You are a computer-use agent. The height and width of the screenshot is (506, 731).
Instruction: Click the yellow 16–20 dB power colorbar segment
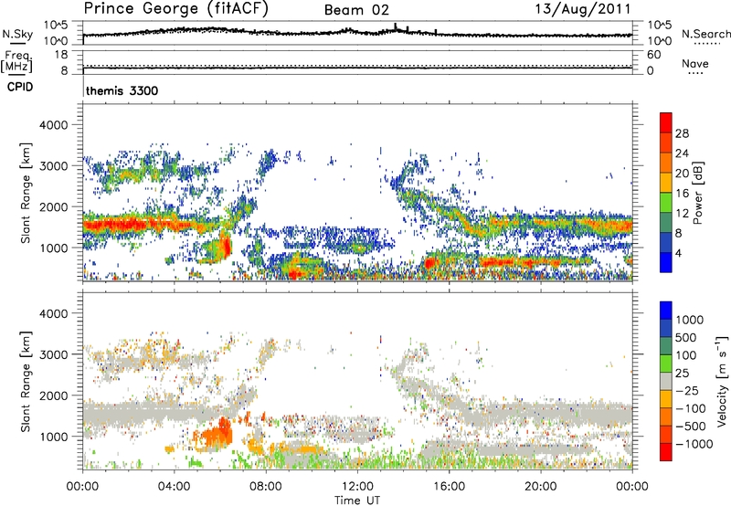(666, 182)
